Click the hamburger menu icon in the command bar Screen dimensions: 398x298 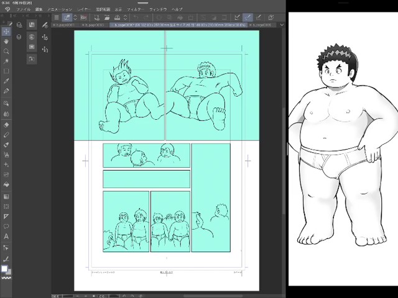click(57, 17)
